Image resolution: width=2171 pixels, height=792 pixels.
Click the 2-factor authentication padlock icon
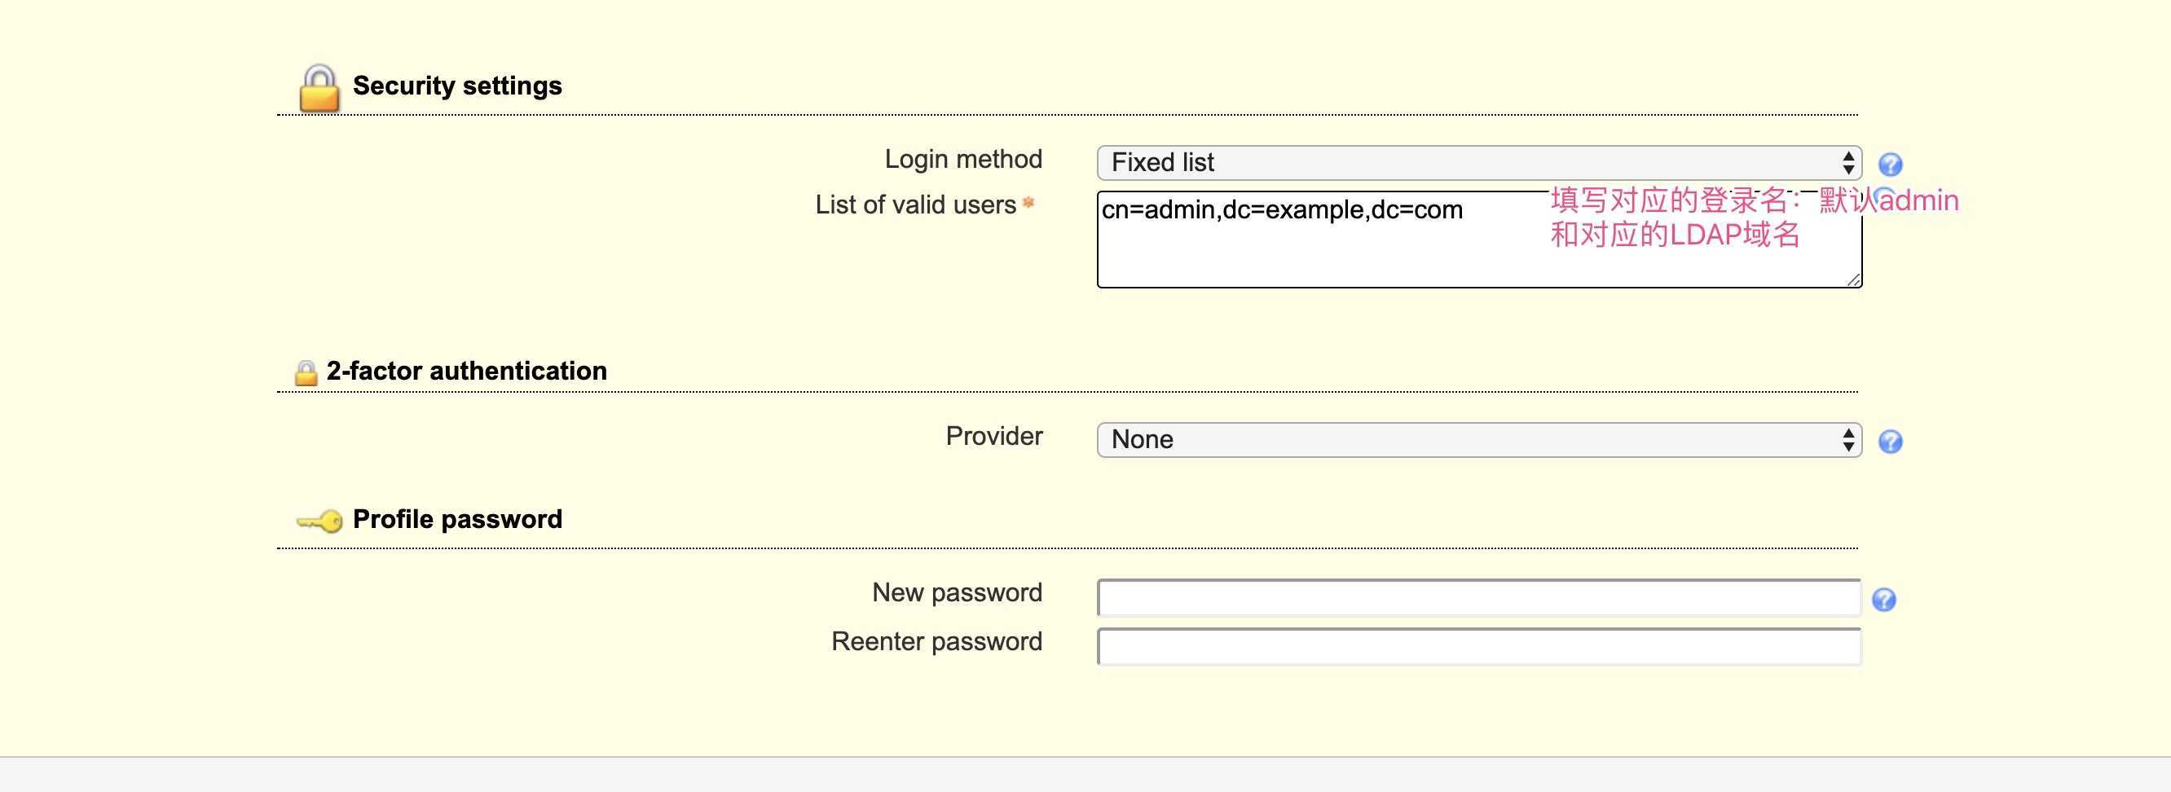305,372
